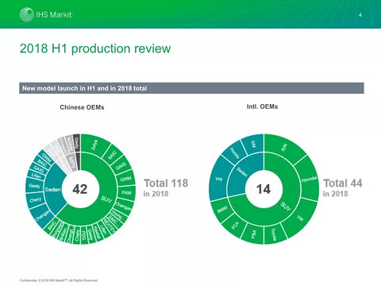
Task: Select the Toyota segment
Action: (274, 234)
